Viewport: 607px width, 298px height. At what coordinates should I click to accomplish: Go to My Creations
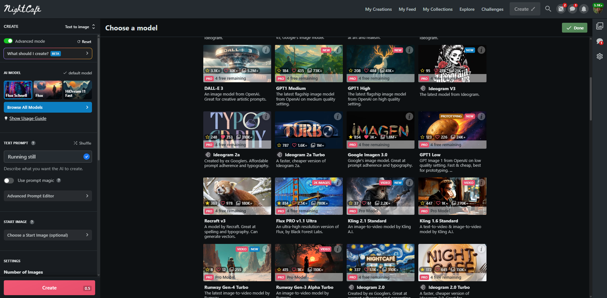pos(378,9)
